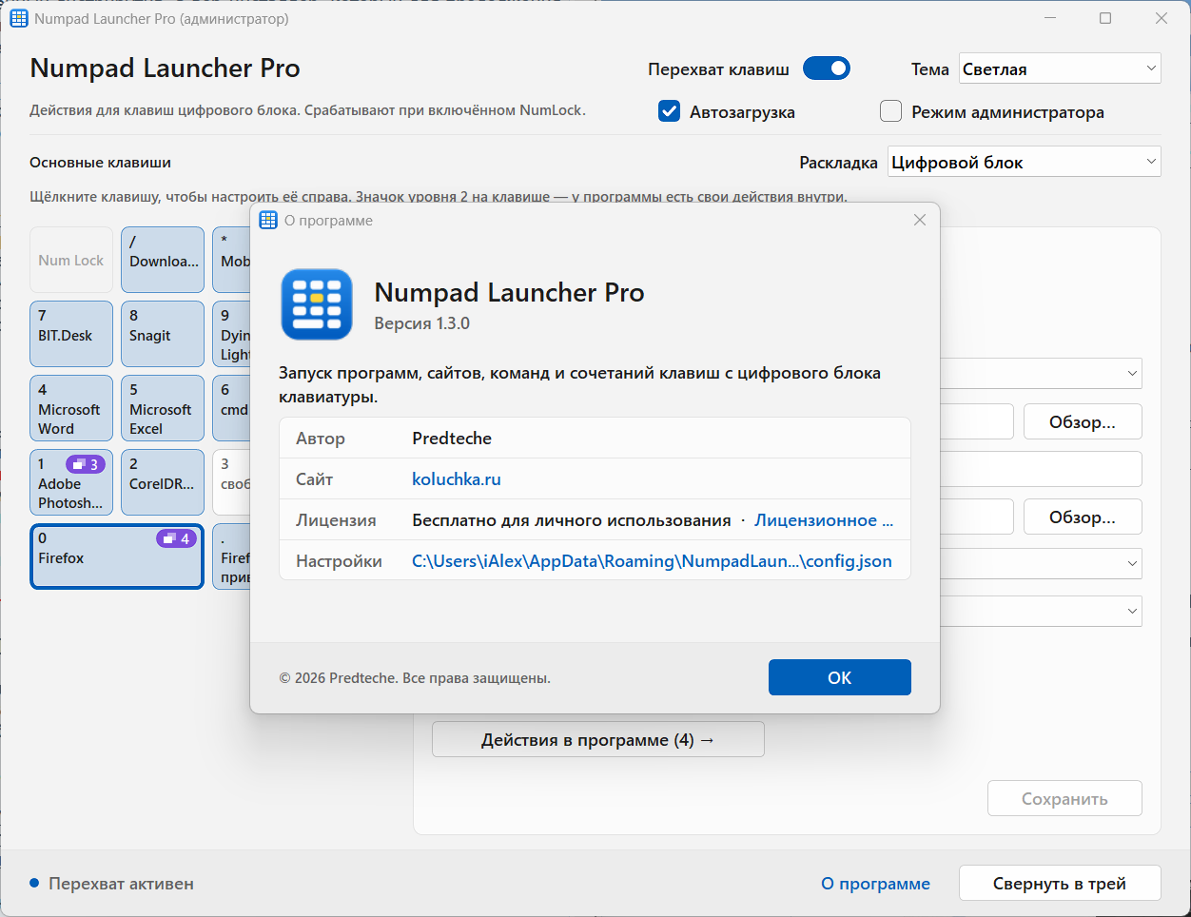Viewport: 1191px width, 917px height.
Task: Click «Бесплатно для личного использования» license text
Action: point(572,520)
